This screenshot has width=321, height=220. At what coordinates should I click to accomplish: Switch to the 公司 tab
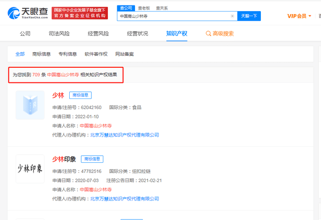(x=25, y=34)
